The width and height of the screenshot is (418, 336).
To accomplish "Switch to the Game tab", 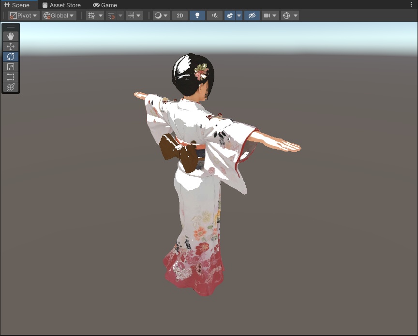I will (104, 5).
